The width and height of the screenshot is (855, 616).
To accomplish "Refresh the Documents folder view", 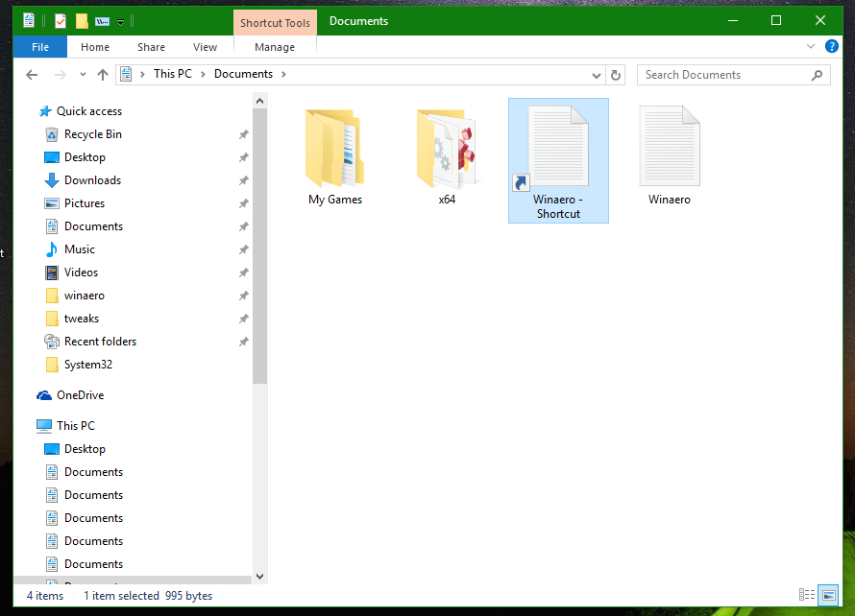I will [x=615, y=74].
